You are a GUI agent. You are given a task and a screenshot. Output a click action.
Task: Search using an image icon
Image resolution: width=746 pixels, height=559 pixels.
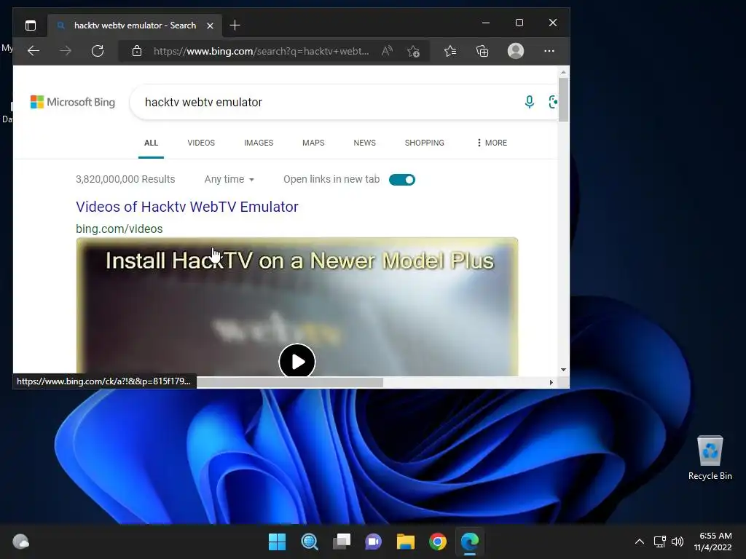(553, 102)
